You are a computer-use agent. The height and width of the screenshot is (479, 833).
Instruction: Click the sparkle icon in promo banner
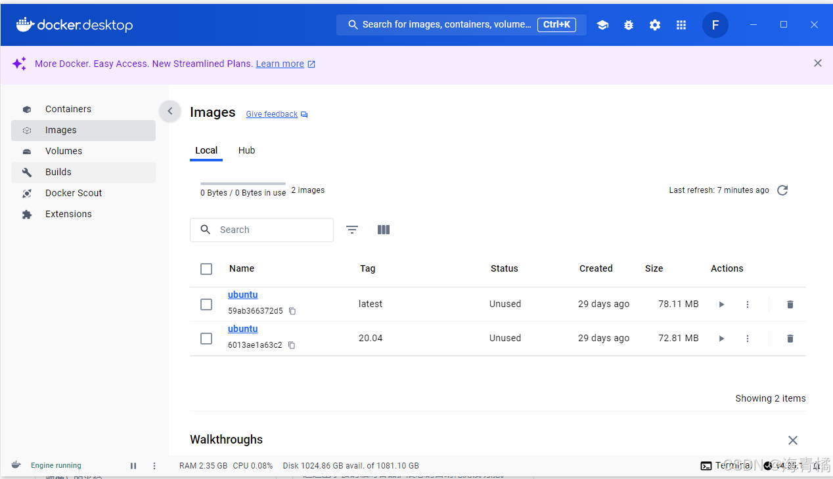pos(20,64)
